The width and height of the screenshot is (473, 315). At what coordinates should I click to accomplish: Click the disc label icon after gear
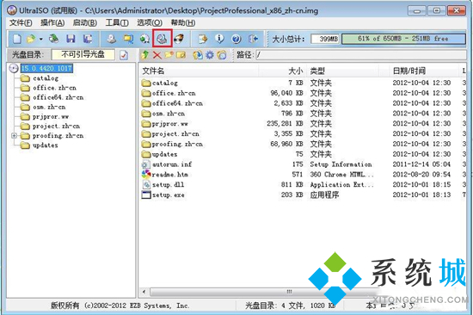point(222,55)
